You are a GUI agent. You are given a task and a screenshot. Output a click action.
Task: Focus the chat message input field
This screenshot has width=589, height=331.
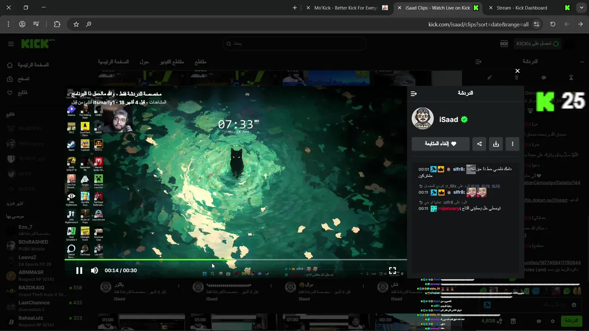(531, 305)
